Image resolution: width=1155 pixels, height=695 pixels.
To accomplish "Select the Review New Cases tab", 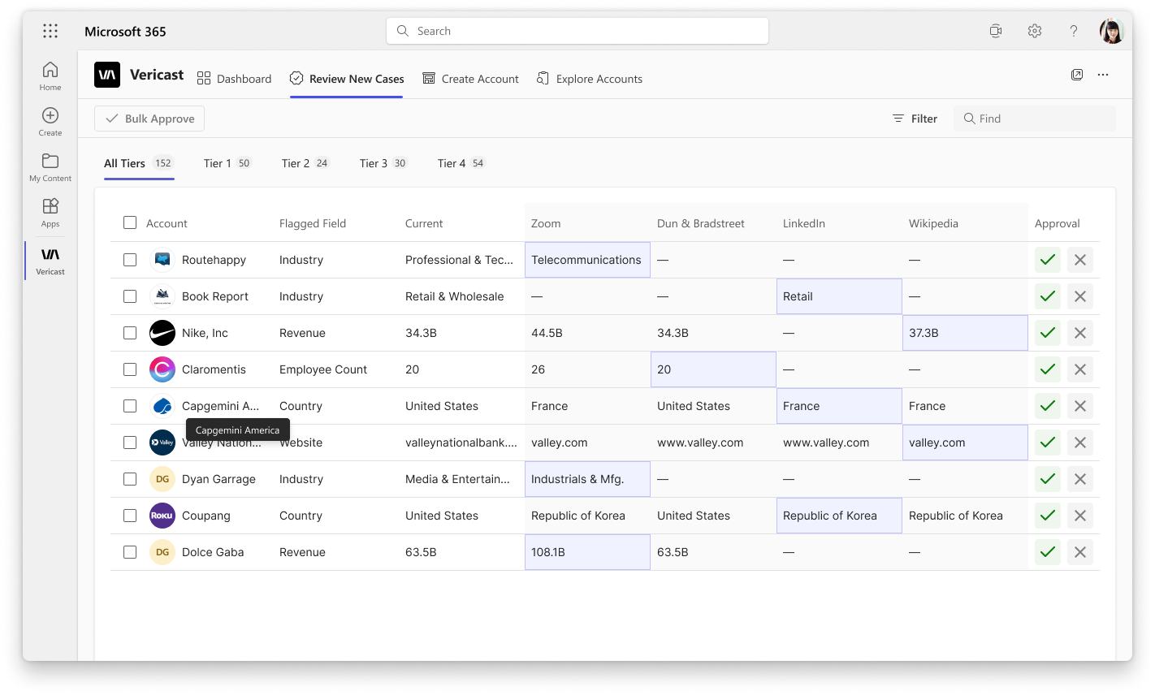I will pyautogui.click(x=347, y=79).
